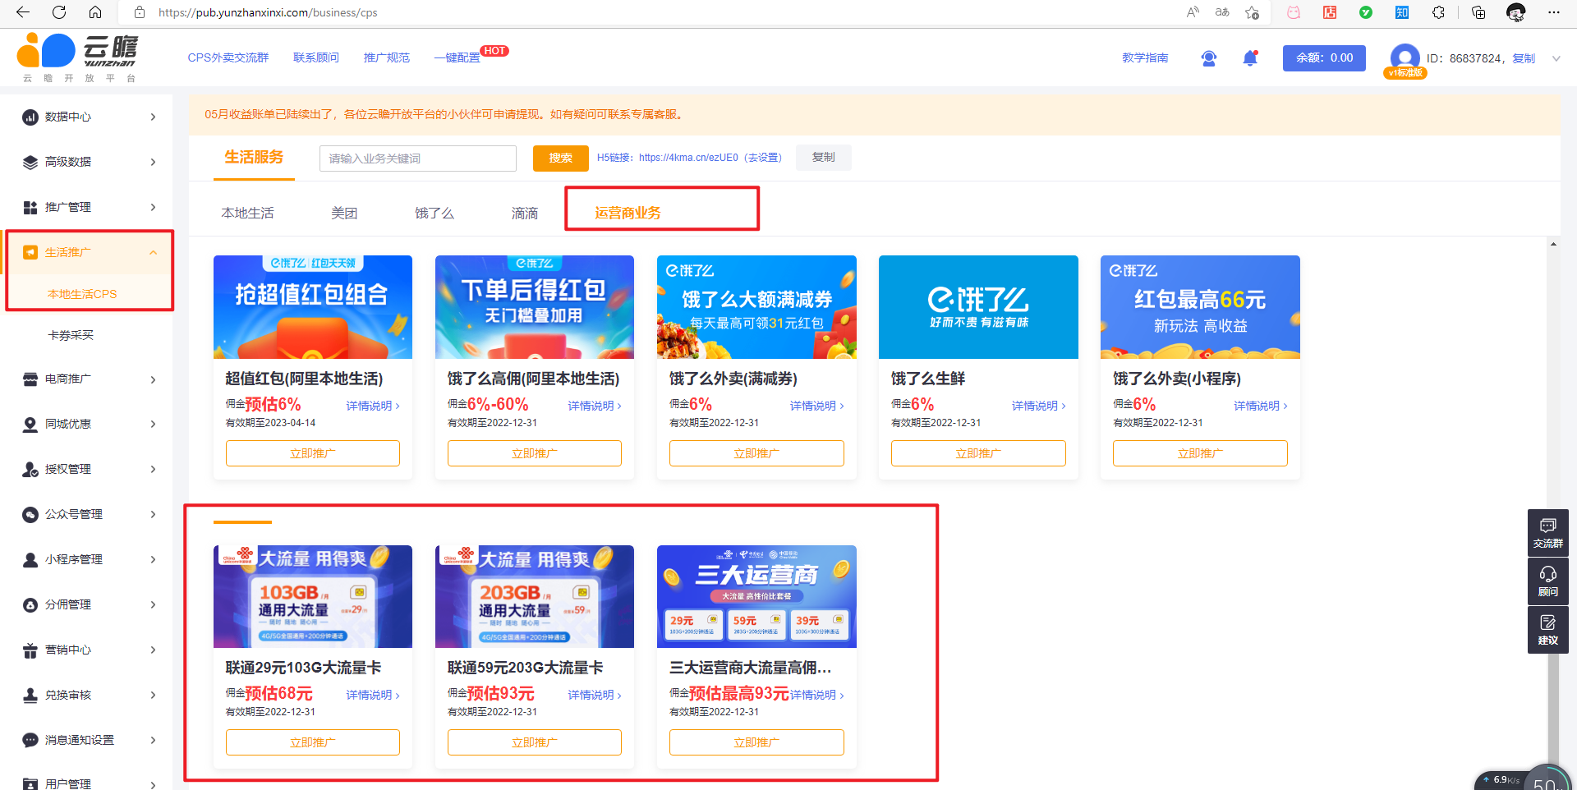
Task: Collapse the 生活推广 menu chevron
Action: coord(153,252)
